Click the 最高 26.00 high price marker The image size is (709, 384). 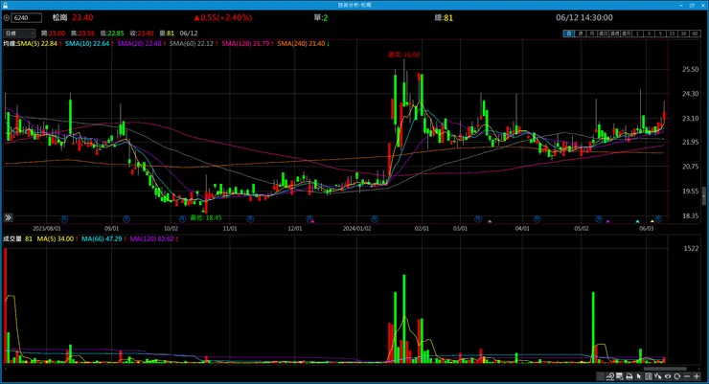[x=403, y=55]
